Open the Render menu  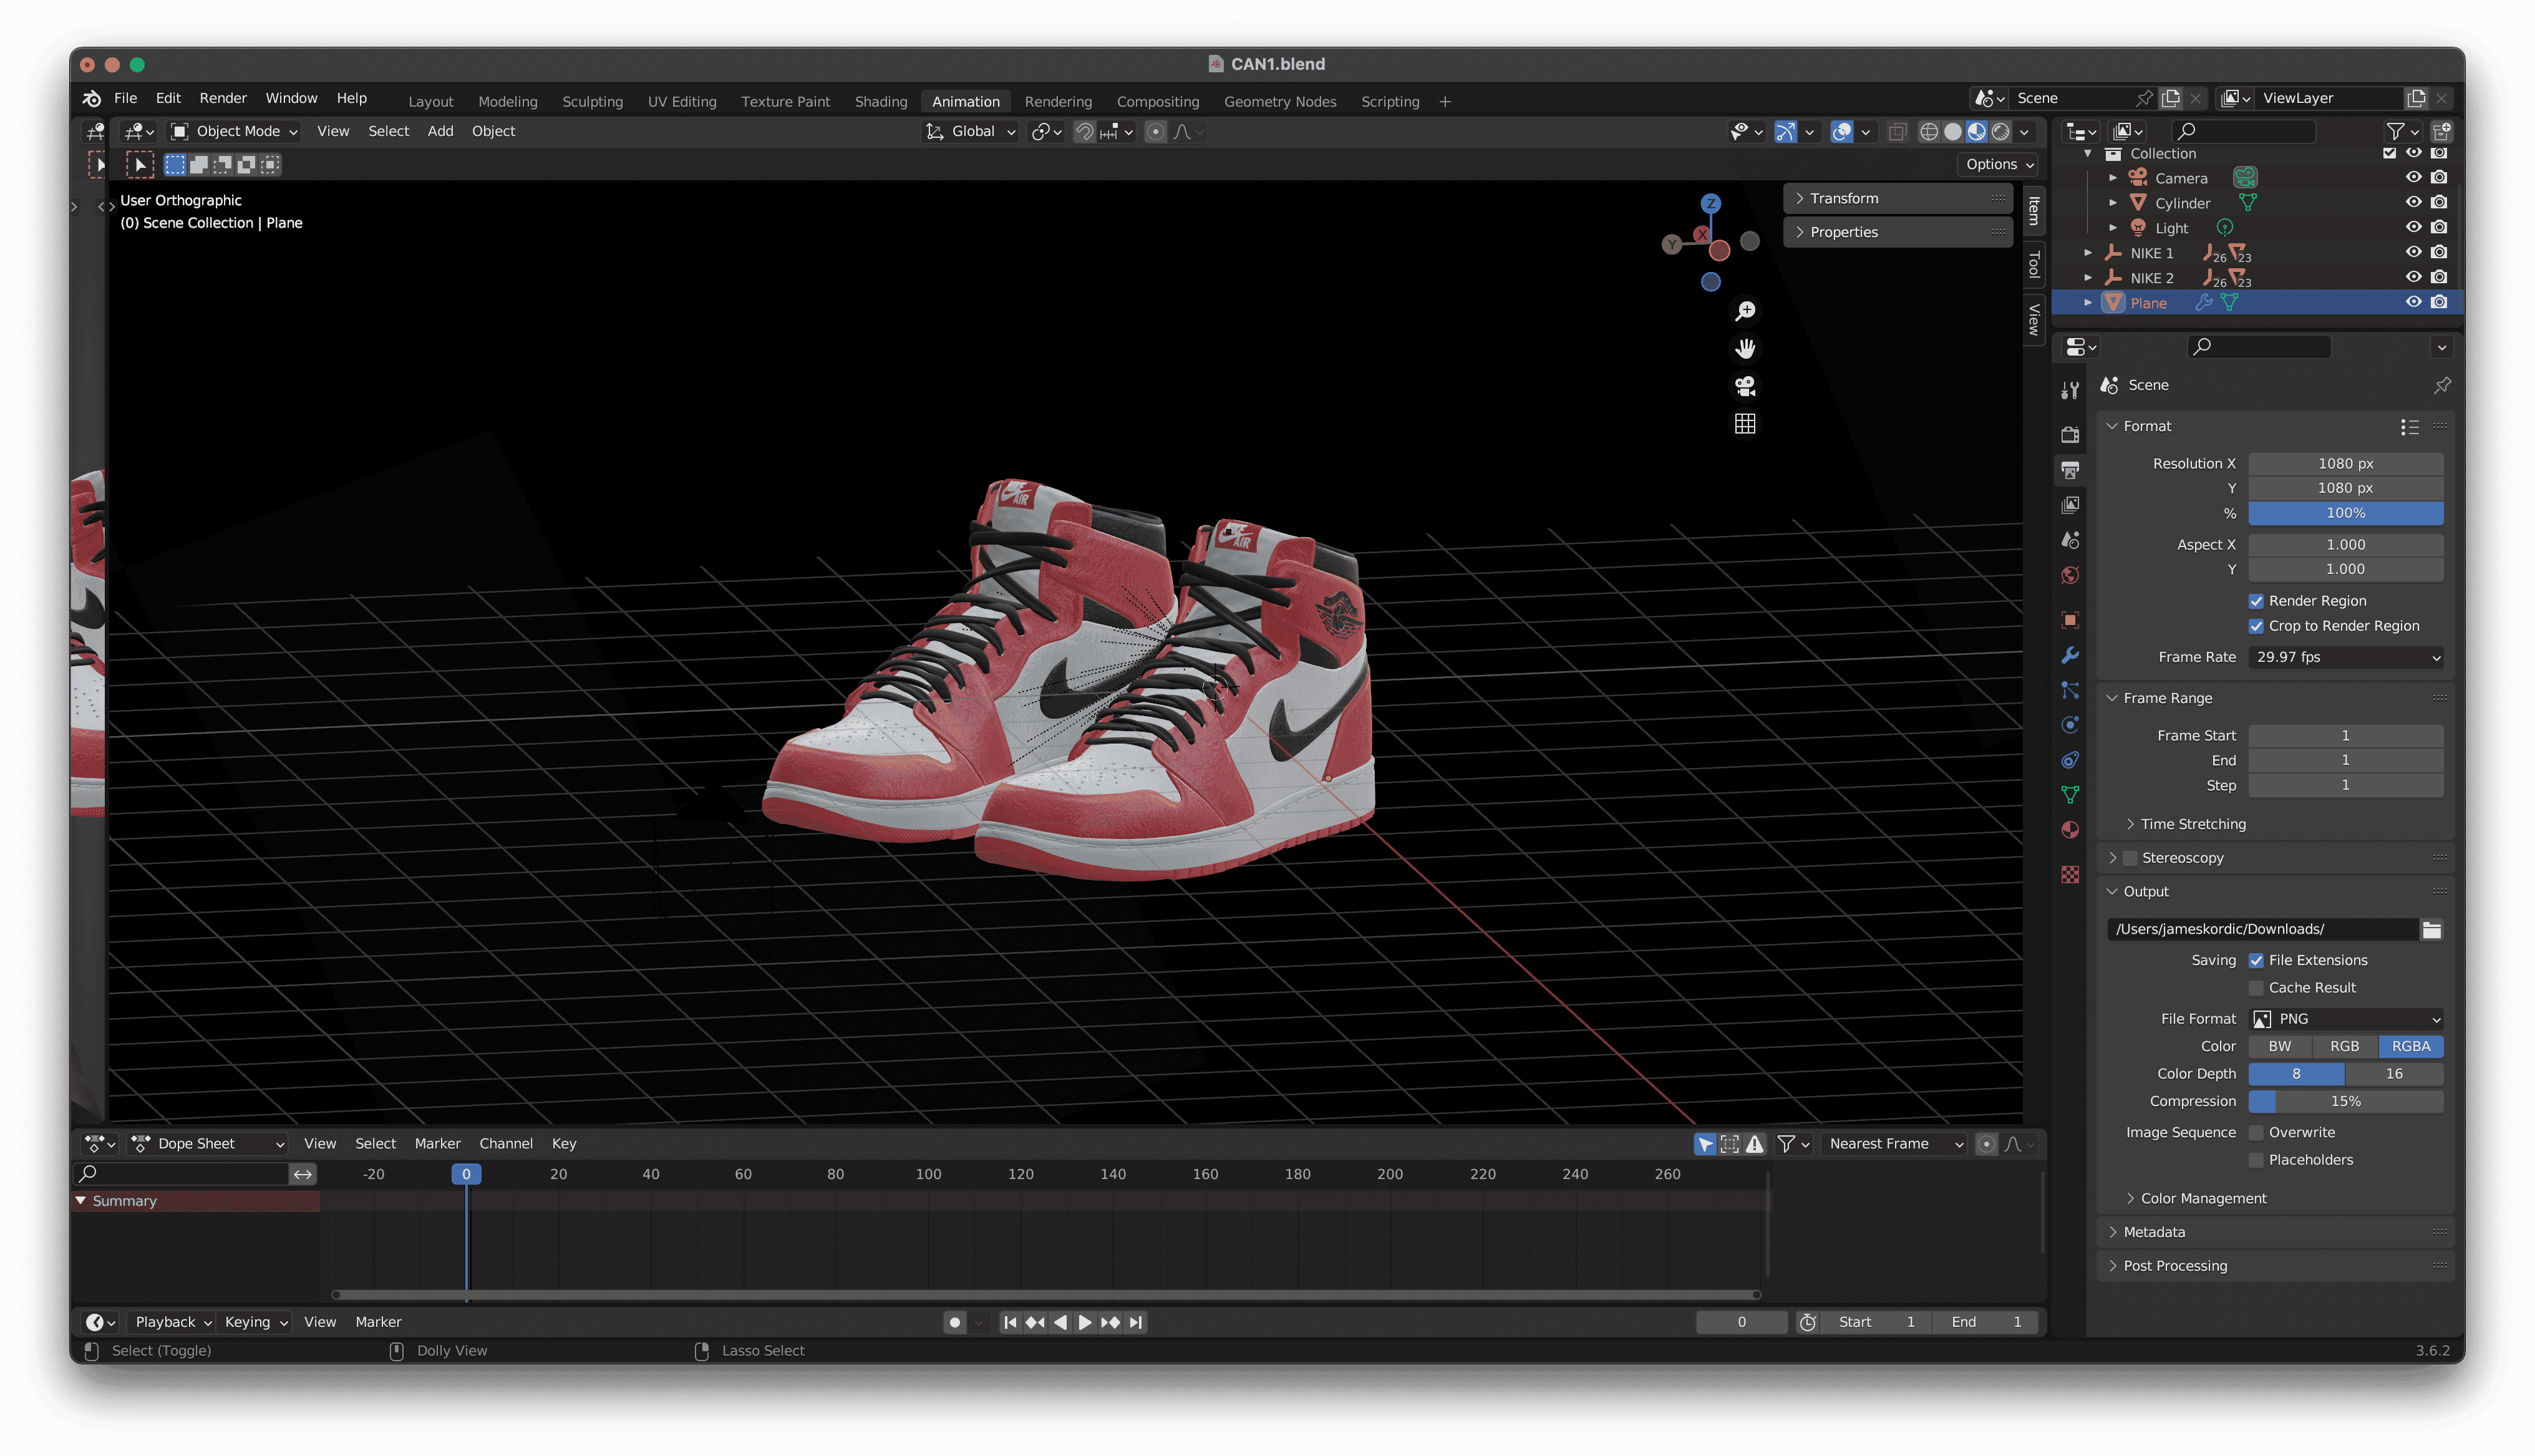tap(222, 98)
